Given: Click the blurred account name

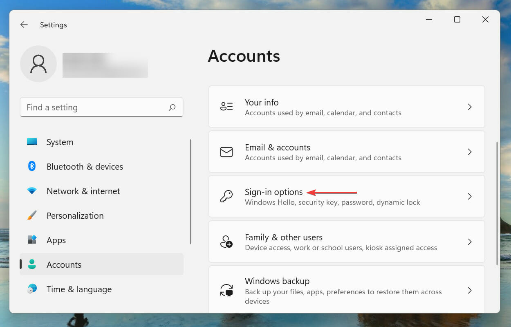Looking at the screenshot, I should click(105, 65).
